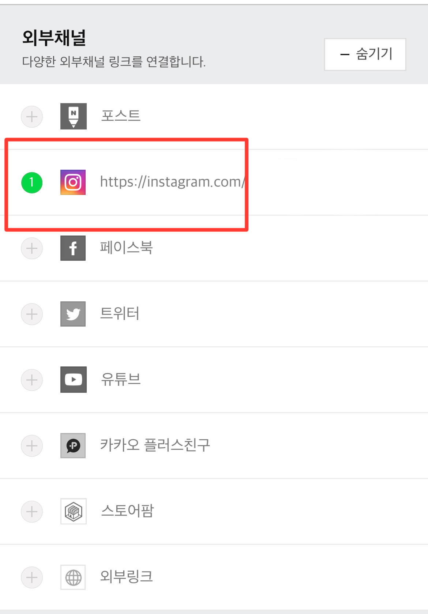428x614 pixels.
Task: Open the 페이스북 label text
Action: pyautogui.click(x=126, y=248)
